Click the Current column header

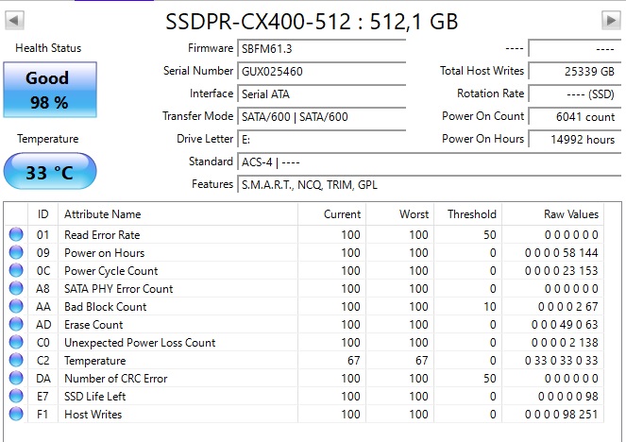point(331,214)
